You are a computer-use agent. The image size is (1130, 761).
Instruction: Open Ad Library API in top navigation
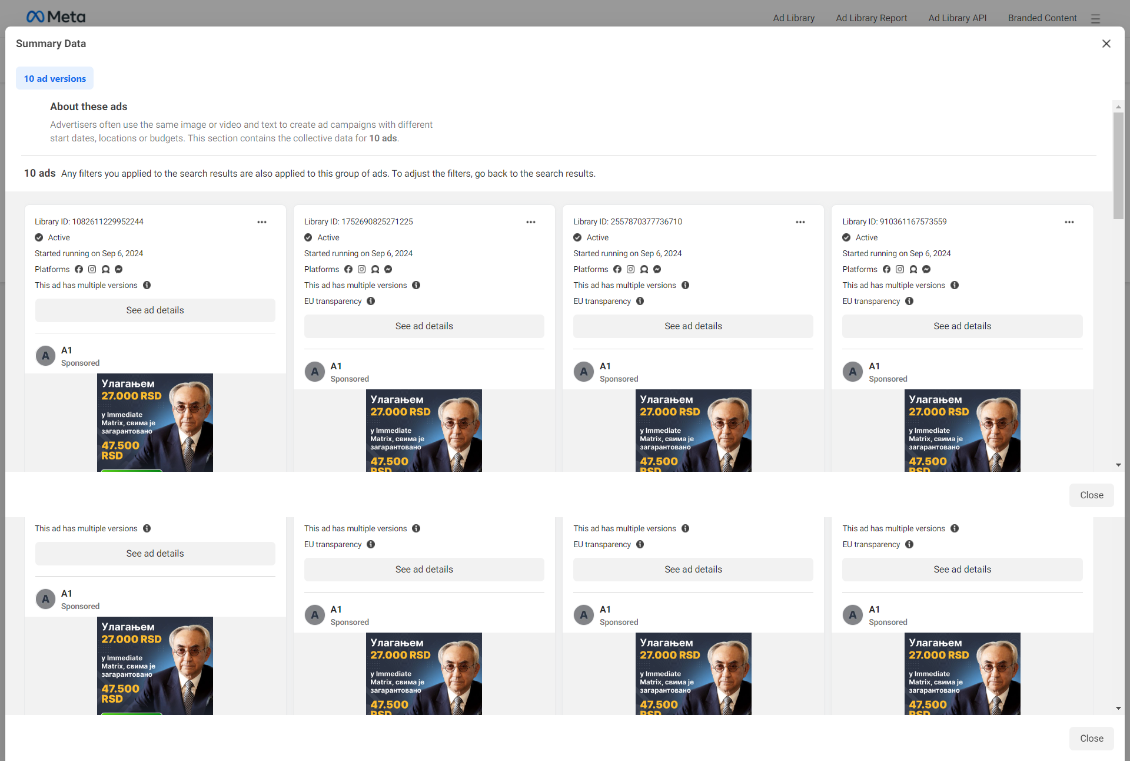pyautogui.click(x=958, y=18)
